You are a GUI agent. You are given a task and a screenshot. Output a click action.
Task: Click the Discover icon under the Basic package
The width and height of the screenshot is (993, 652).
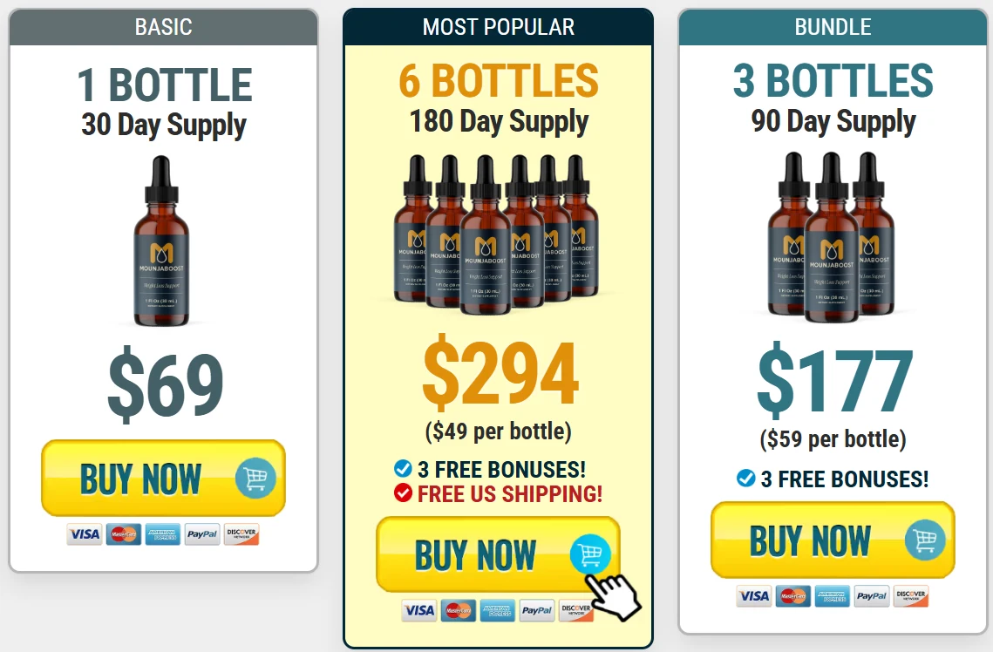pos(241,534)
